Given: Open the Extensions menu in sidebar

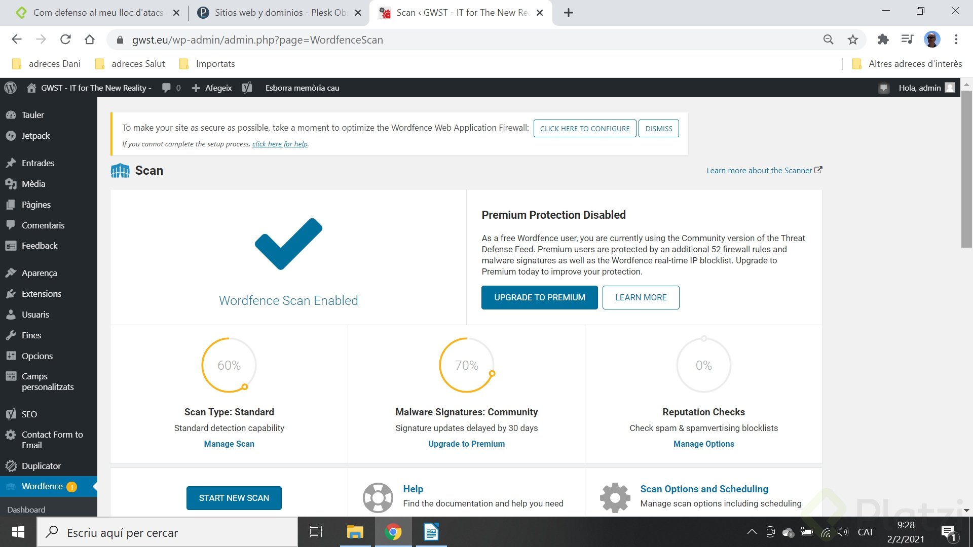Looking at the screenshot, I should coord(41,294).
